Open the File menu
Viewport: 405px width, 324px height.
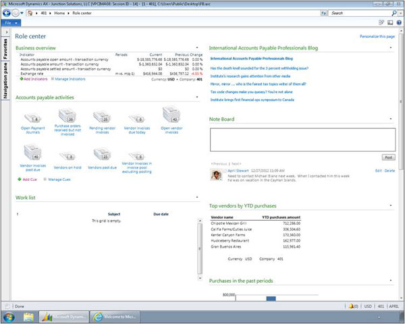pyautogui.click(x=11, y=23)
